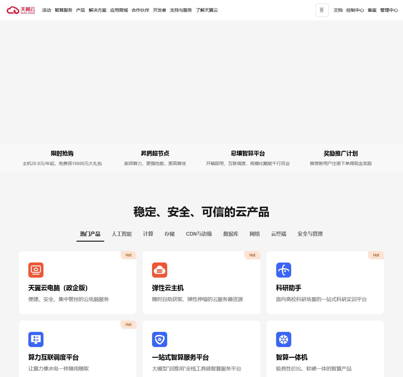Image resolution: width=403 pixels, height=377 pixels.
Task: Click the 天翼云 State Cloud logo
Action: [21, 10]
